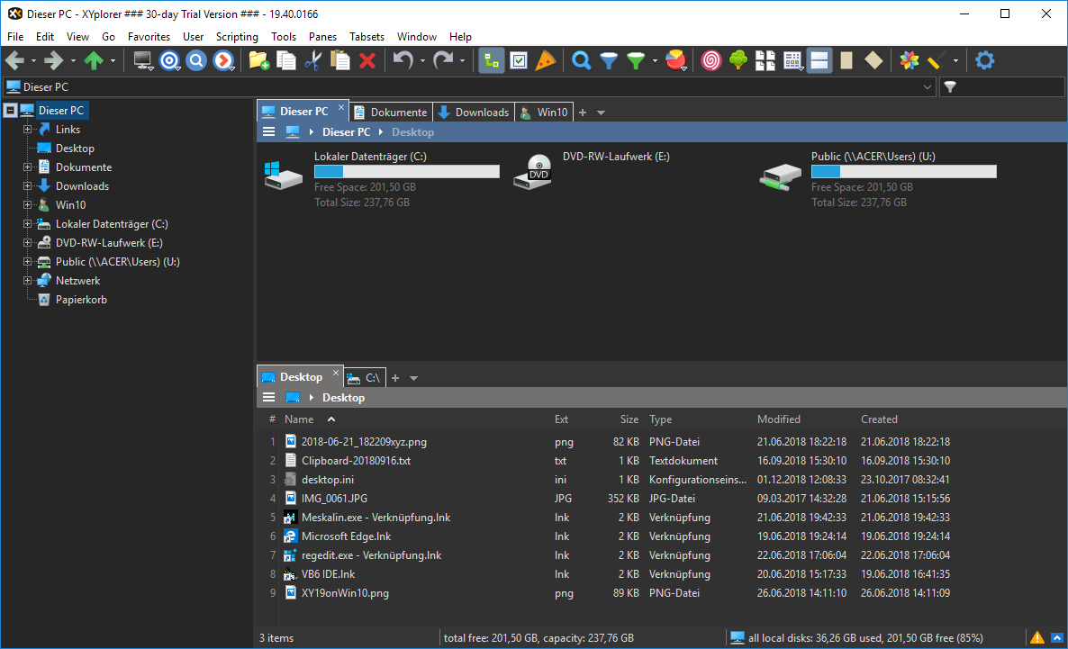Click the warning triangle in the status bar
The width and height of the screenshot is (1068, 649).
(1036, 637)
